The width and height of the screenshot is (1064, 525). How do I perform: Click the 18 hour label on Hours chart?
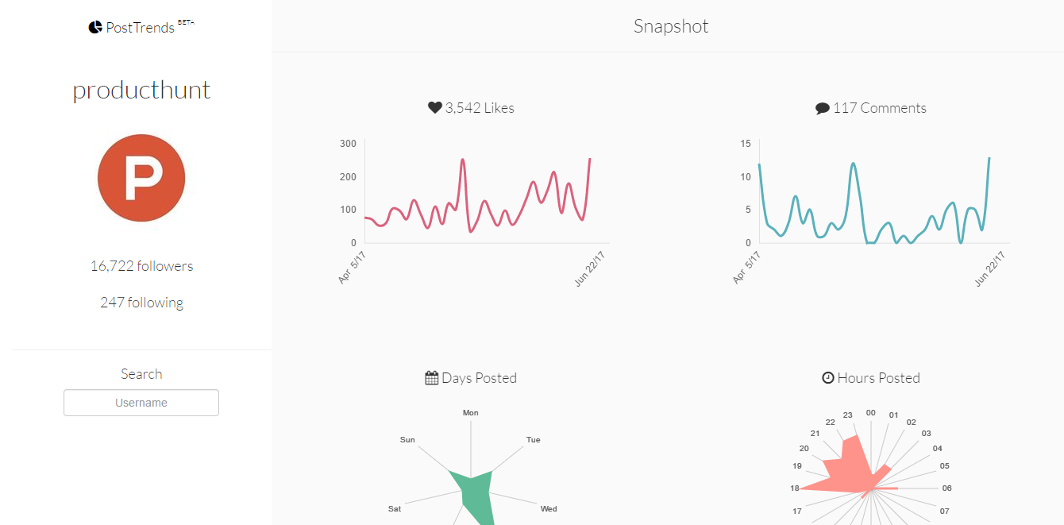(796, 488)
